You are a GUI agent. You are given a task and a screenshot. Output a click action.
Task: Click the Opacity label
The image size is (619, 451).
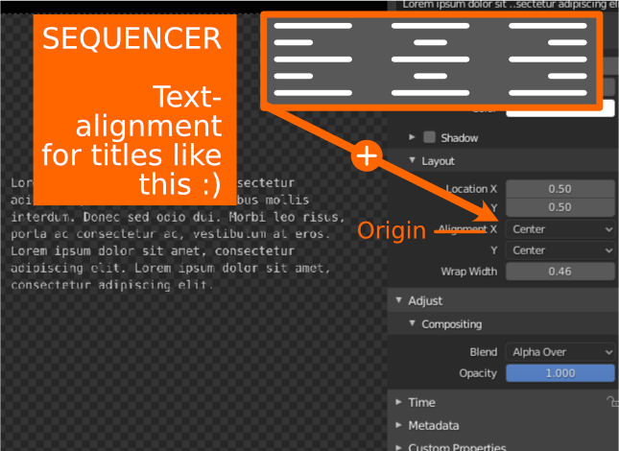(478, 373)
